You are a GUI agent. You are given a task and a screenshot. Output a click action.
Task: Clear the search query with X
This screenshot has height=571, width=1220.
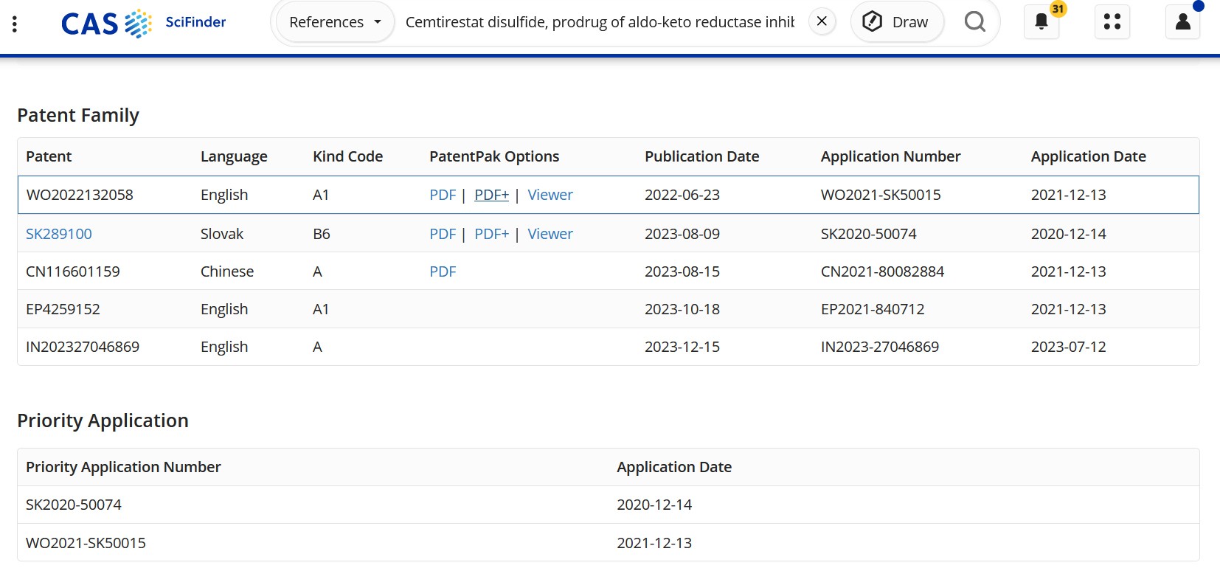pyautogui.click(x=822, y=21)
